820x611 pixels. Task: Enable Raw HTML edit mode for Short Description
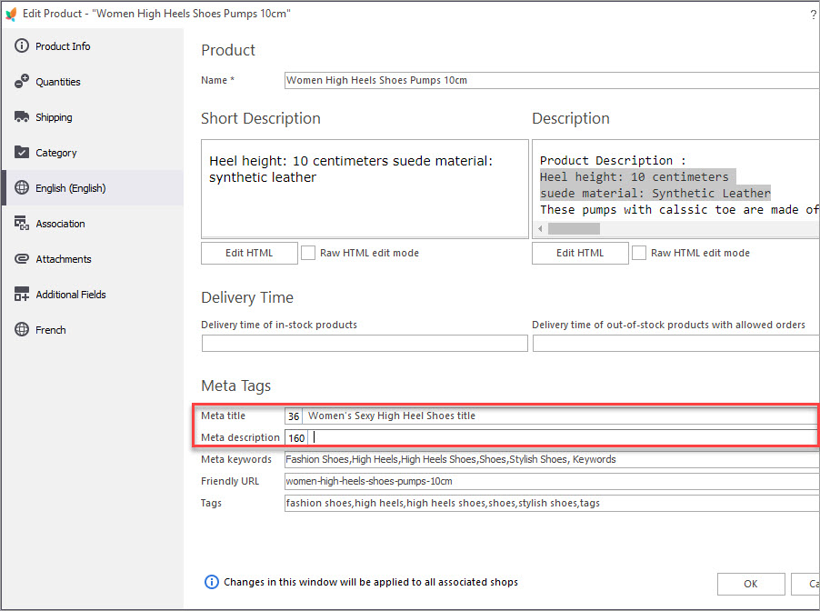coord(308,253)
